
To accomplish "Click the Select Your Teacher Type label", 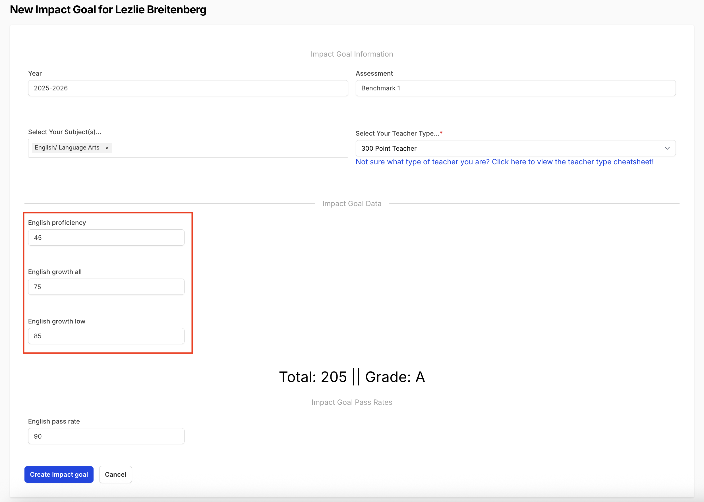I will (397, 133).
